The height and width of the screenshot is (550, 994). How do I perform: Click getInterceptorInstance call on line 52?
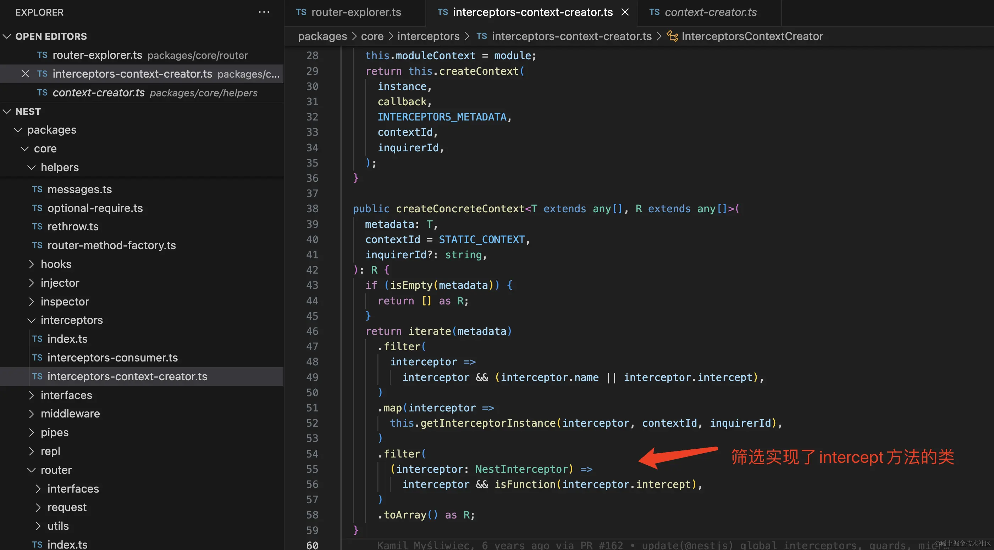[488, 423]
